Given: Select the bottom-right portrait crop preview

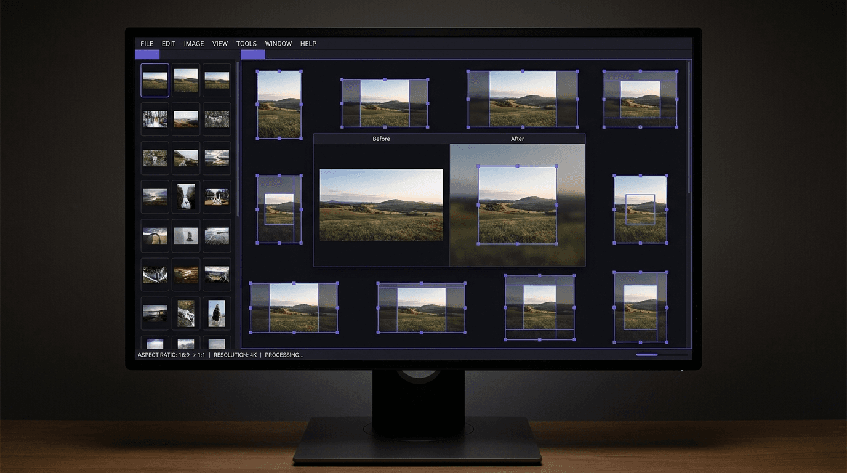Looking at the screenshot, I should coord(640,307).
